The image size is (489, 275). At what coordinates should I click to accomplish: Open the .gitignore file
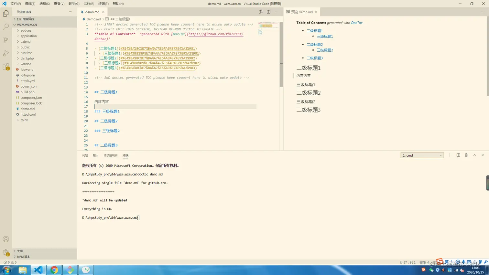pyautogui.click(x=45, y=75)
